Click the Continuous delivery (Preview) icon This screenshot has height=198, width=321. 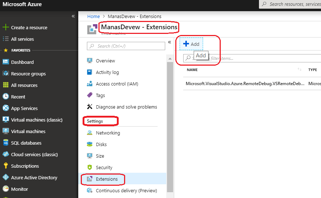(x=89, y=190)
